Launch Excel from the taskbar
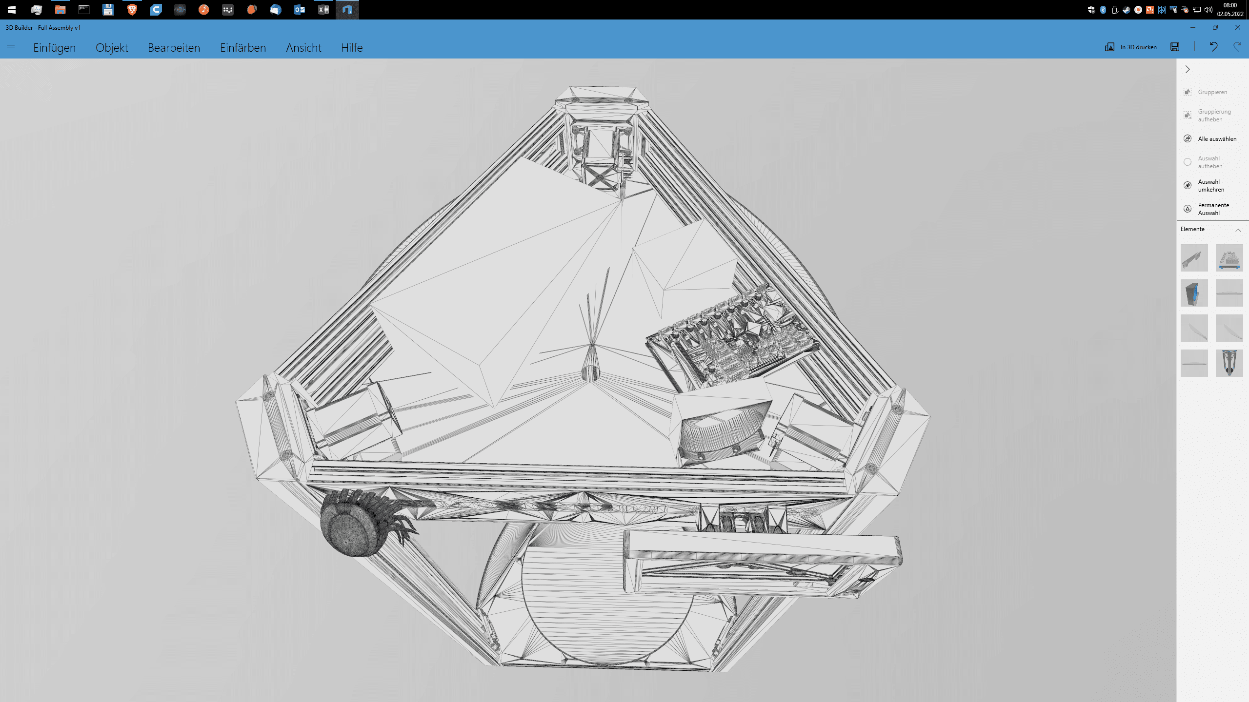The width and height of the screenshot is (1249, 702). pyautogui.click(x=323, y=10)
